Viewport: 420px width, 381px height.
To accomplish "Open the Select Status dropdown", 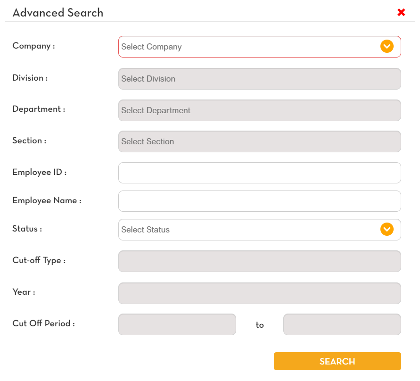I will point(260,230).
